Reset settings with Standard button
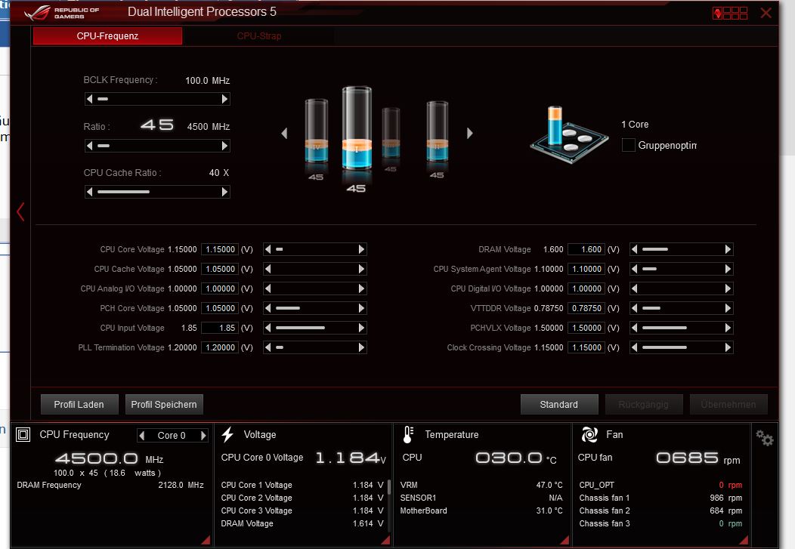This screenshot has width=795, height=549. 558,404
